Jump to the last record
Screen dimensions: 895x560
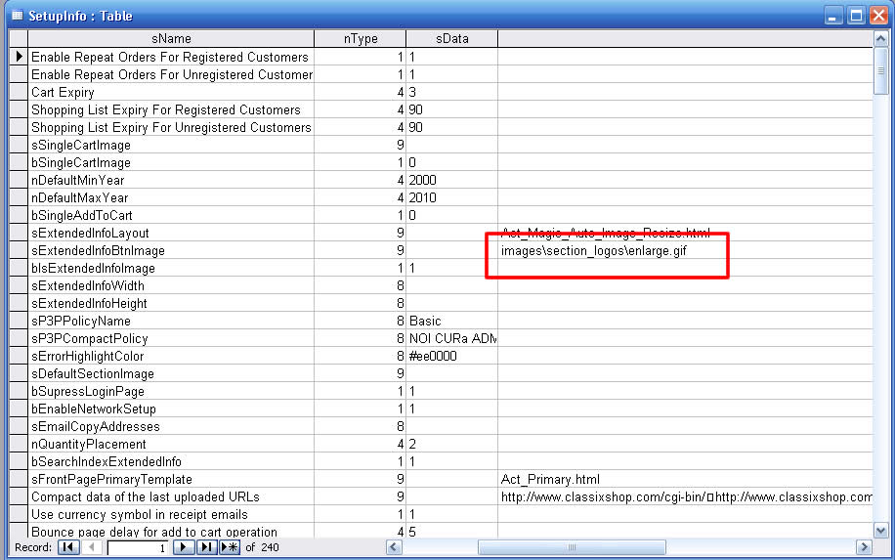(x=206, y=547)
